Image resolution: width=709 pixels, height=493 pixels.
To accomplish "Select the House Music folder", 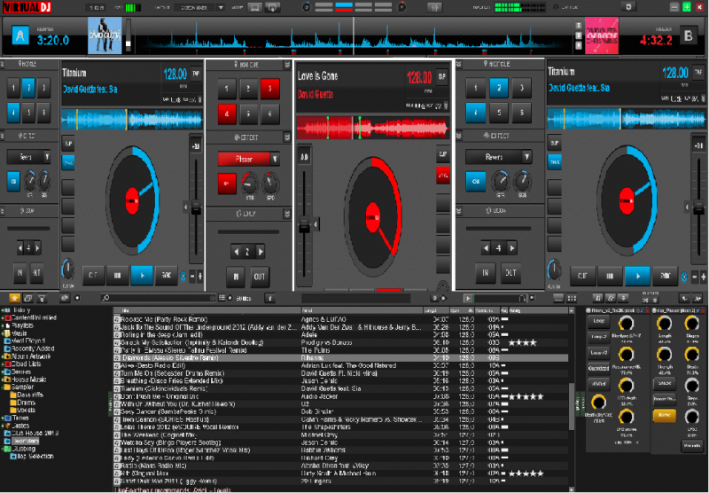I will pyautogui.click(x=28, y=380).
